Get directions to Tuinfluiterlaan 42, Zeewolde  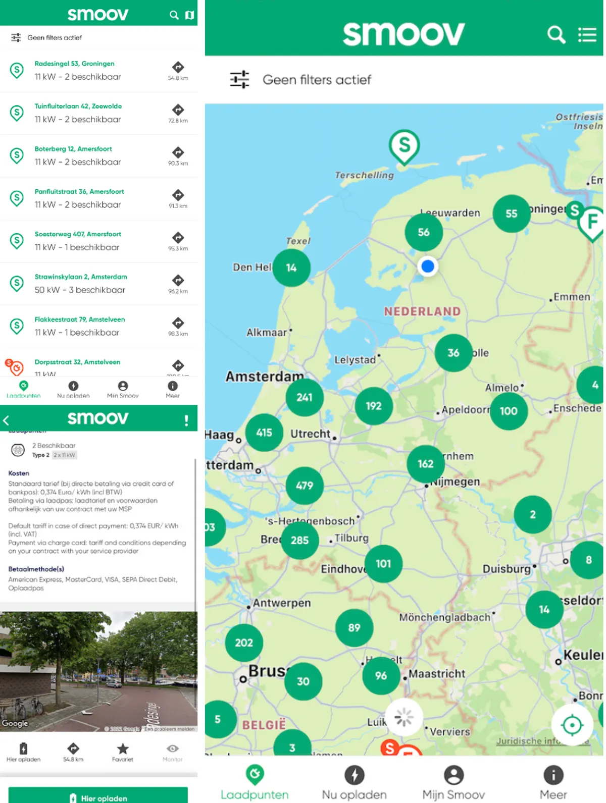(178, 110)
